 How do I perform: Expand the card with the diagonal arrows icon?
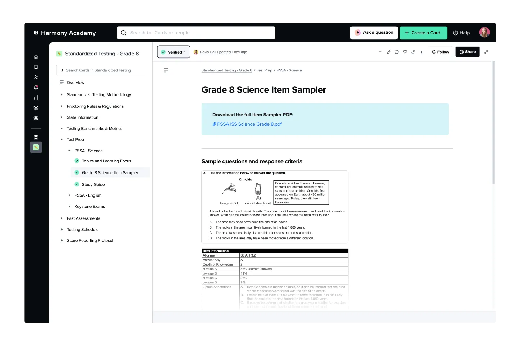coord(486,52)
